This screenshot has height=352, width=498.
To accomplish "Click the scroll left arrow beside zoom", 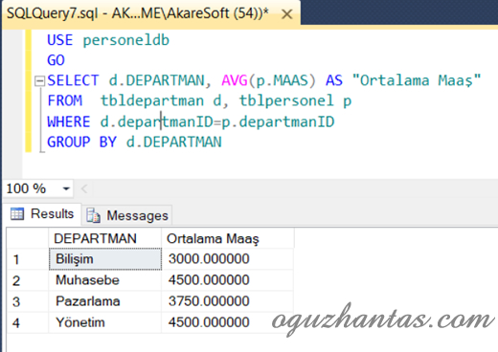I will pyautogui.click(x=84, y=188).
